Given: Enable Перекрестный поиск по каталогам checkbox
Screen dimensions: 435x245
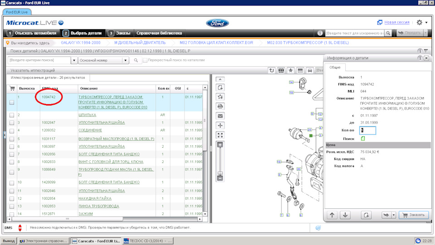Looking at the screenshot, I should (145, 60).
